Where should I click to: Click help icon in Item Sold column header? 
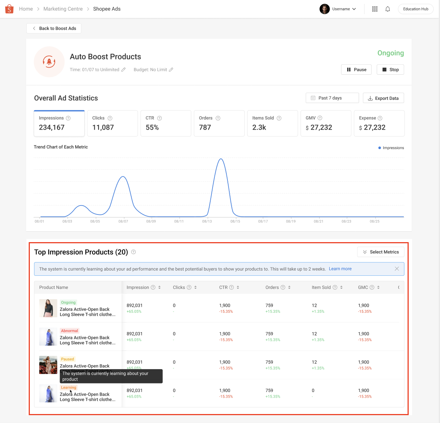[335, 287]
